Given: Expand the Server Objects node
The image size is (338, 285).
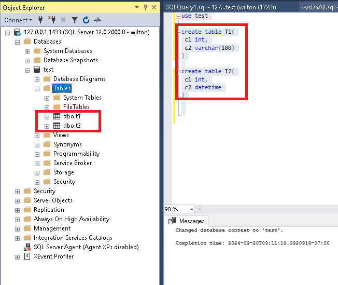Looking at the screenshot, I should tap(18, 201).
